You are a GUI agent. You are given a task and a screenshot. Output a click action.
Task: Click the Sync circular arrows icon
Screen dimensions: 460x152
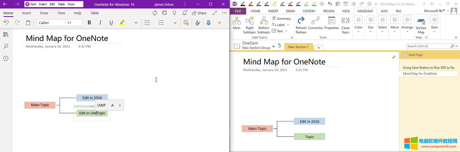click(x=155, y=13)
